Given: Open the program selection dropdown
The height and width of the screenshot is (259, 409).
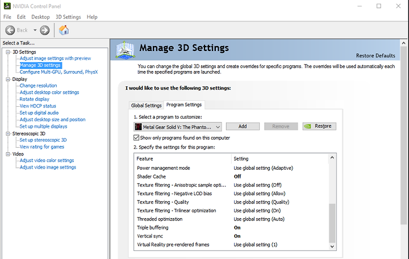Looking at the screenshot, I should pos(178,127).
